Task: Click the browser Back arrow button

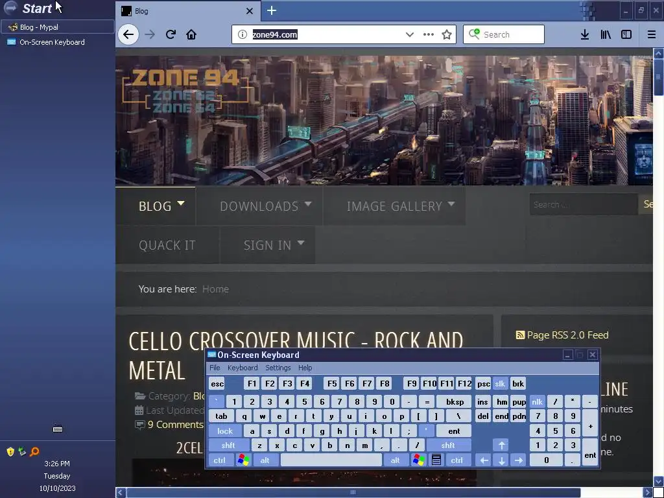Action: (x=128, y=35)
